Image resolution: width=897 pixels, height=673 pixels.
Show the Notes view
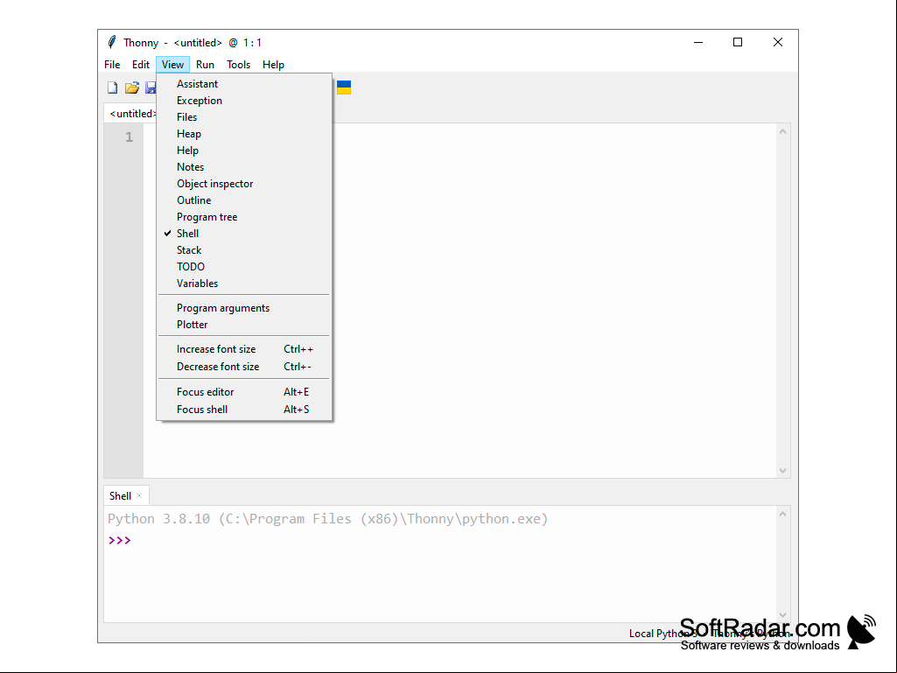pos(244,166)
